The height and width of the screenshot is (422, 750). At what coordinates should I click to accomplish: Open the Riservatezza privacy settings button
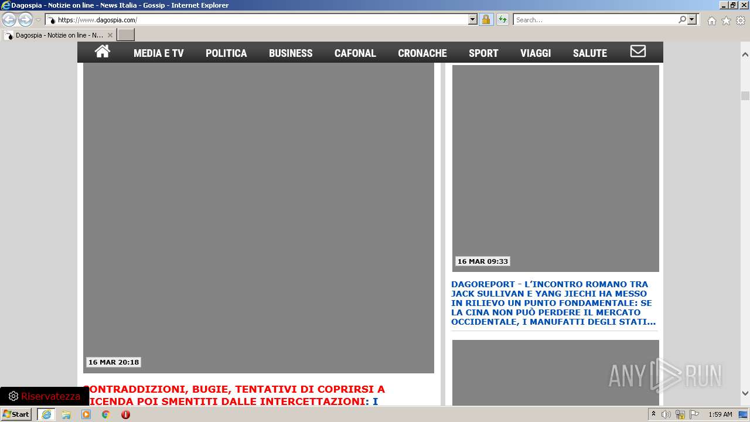(45, 396)
